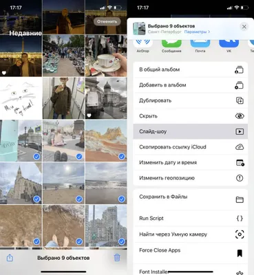Image resolution: width=254 pixels, height=275 pixels.
Task: Tap the Дублировать duplicate icon
Action: pyautogui.click(x=240, y=100)
